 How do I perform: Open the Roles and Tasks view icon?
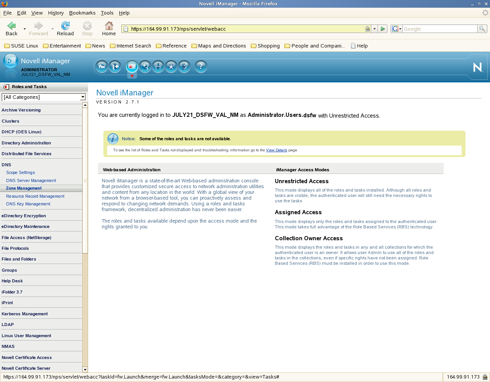click(x=132, y=67)
